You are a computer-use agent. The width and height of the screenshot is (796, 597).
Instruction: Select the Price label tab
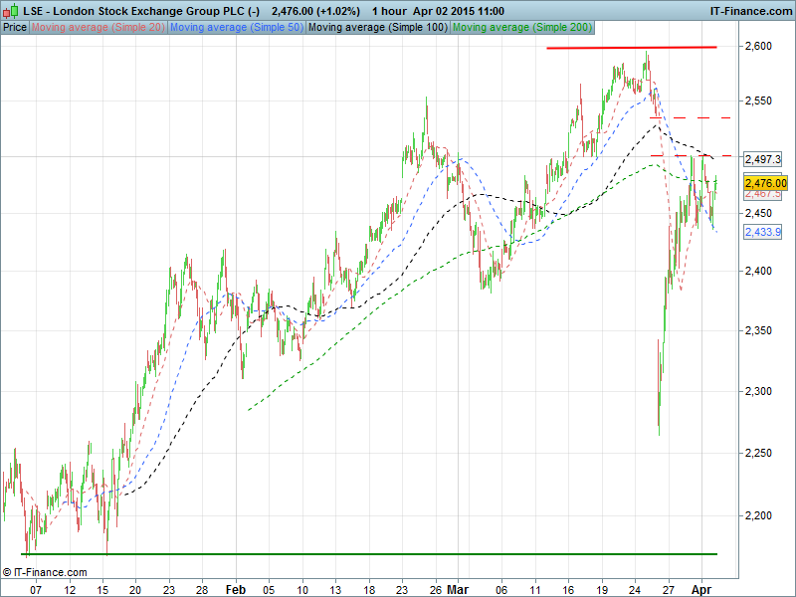click(x=15, y=27)
